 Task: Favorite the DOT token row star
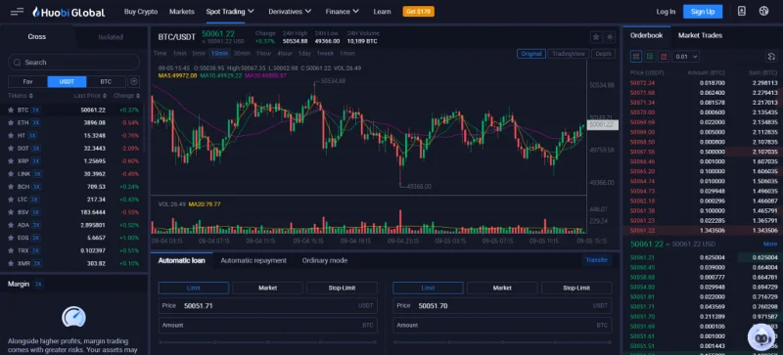[x=11, y=149]
